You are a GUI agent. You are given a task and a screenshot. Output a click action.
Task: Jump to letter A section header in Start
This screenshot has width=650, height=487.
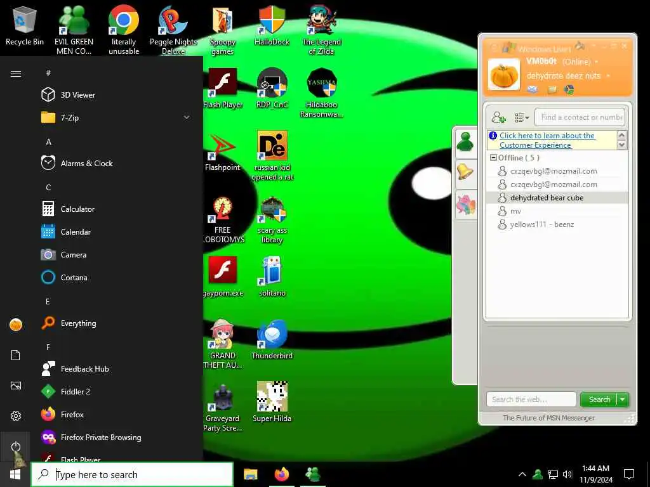[x=48, y=141]
